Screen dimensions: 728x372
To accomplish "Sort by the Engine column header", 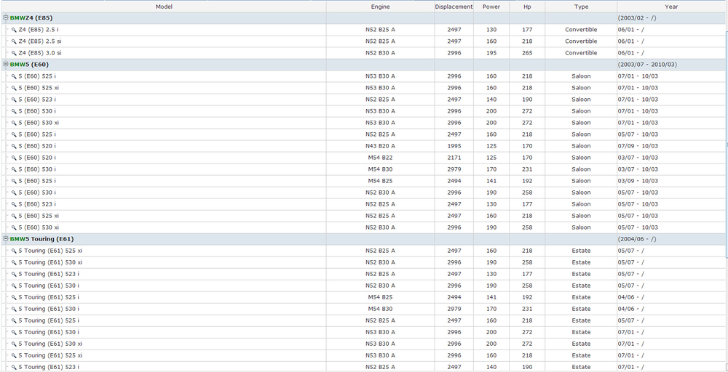I will click(380, 7).
